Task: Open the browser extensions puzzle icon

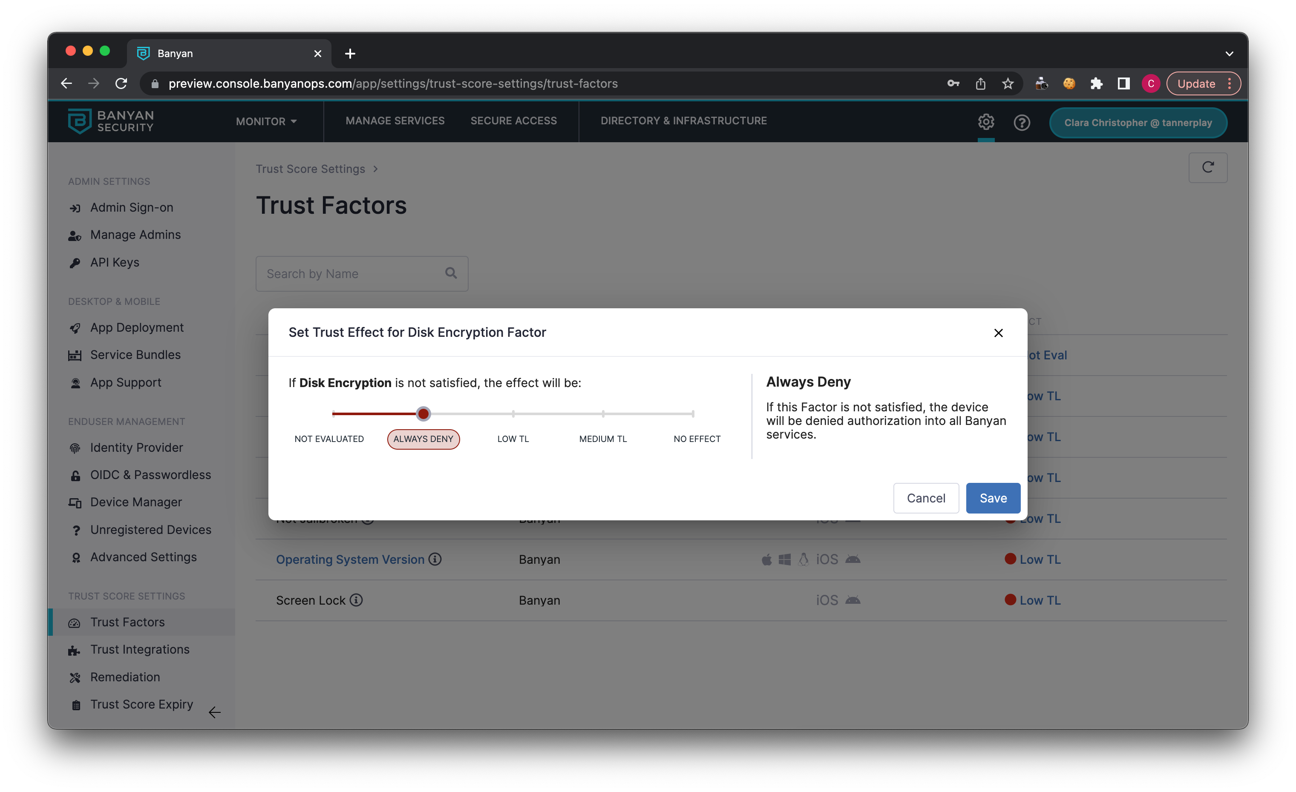Action: 1096,83
